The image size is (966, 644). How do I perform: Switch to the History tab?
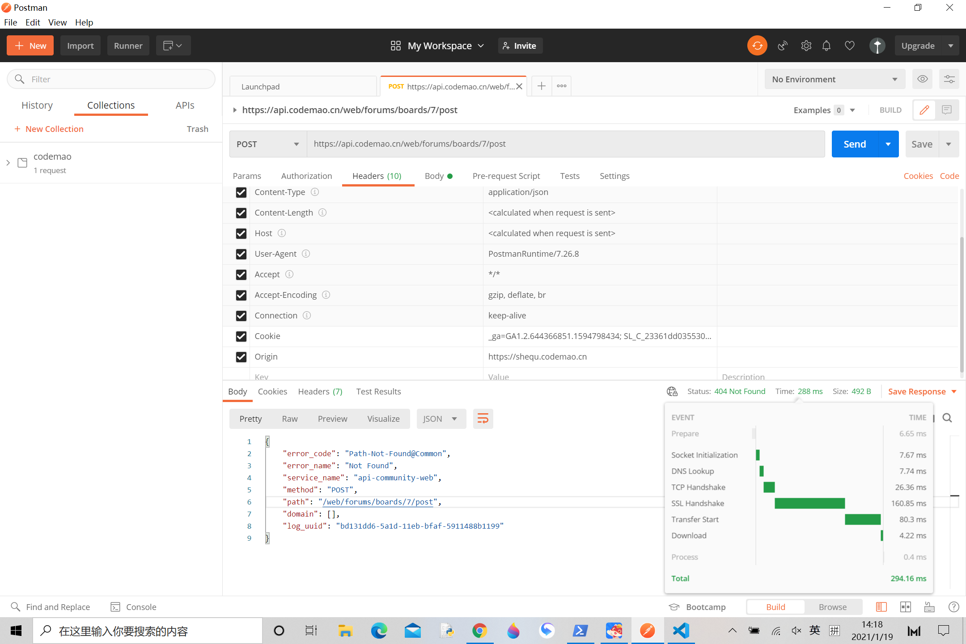tap(37, 105)
